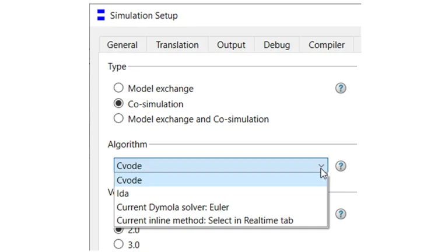Go to the Output tab
Screen dimensions: 448x252
[x=231, y=45]
